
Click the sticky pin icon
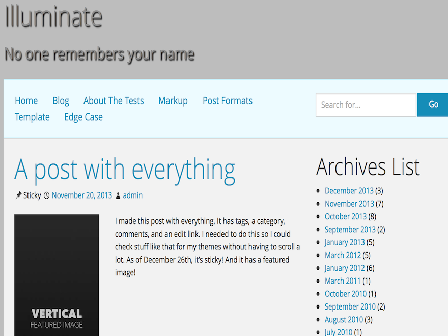17,195
